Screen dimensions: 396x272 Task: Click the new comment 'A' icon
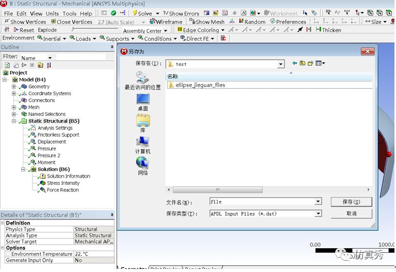coord(243,13)
